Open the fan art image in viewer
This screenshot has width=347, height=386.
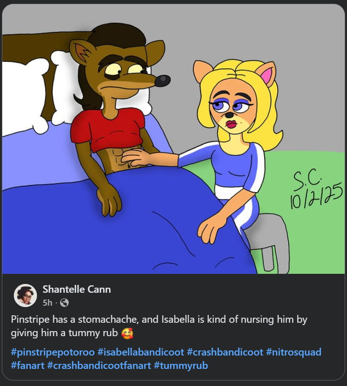click(x=173, y=139)
